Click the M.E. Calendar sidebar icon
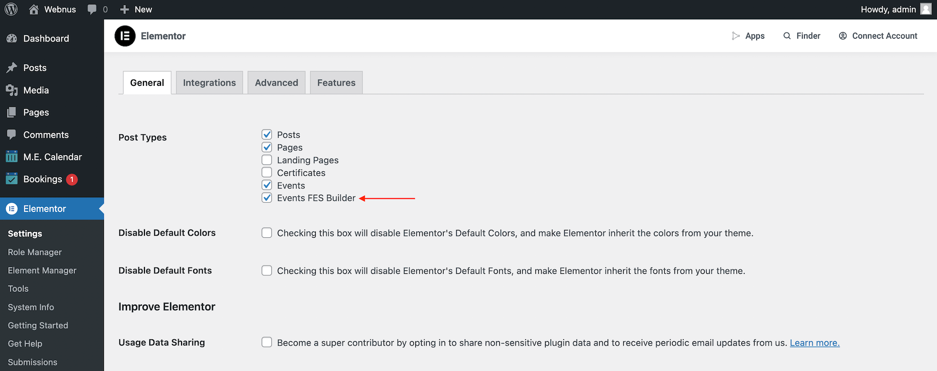The height and width of the screenshot is (371, 937). [x=12, y=157]
